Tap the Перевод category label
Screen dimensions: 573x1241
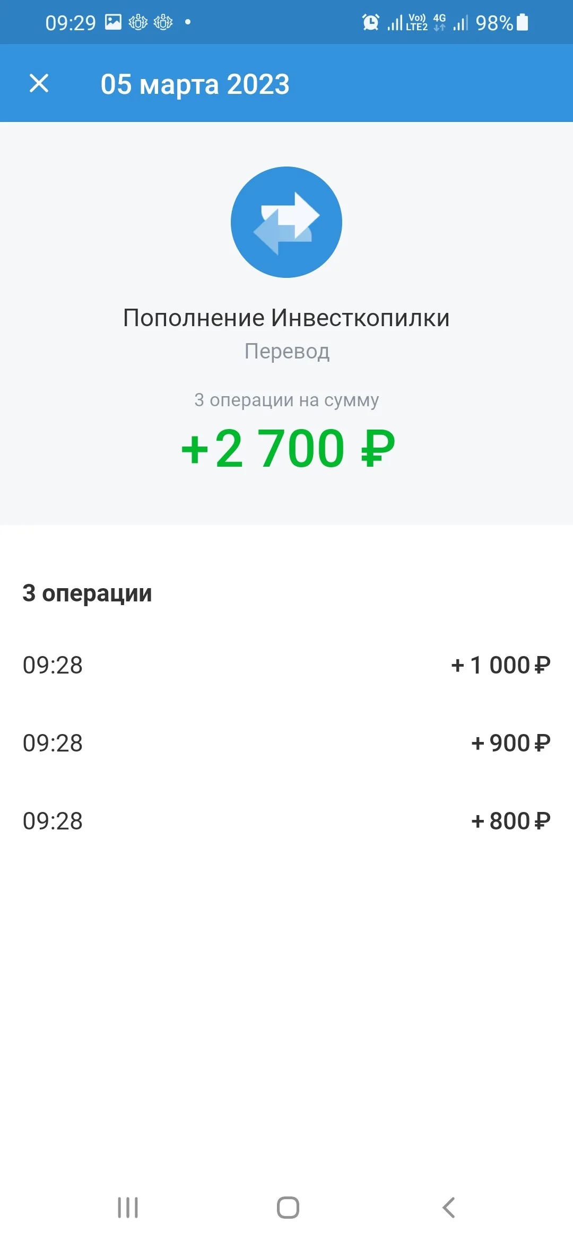pos(287,352)
